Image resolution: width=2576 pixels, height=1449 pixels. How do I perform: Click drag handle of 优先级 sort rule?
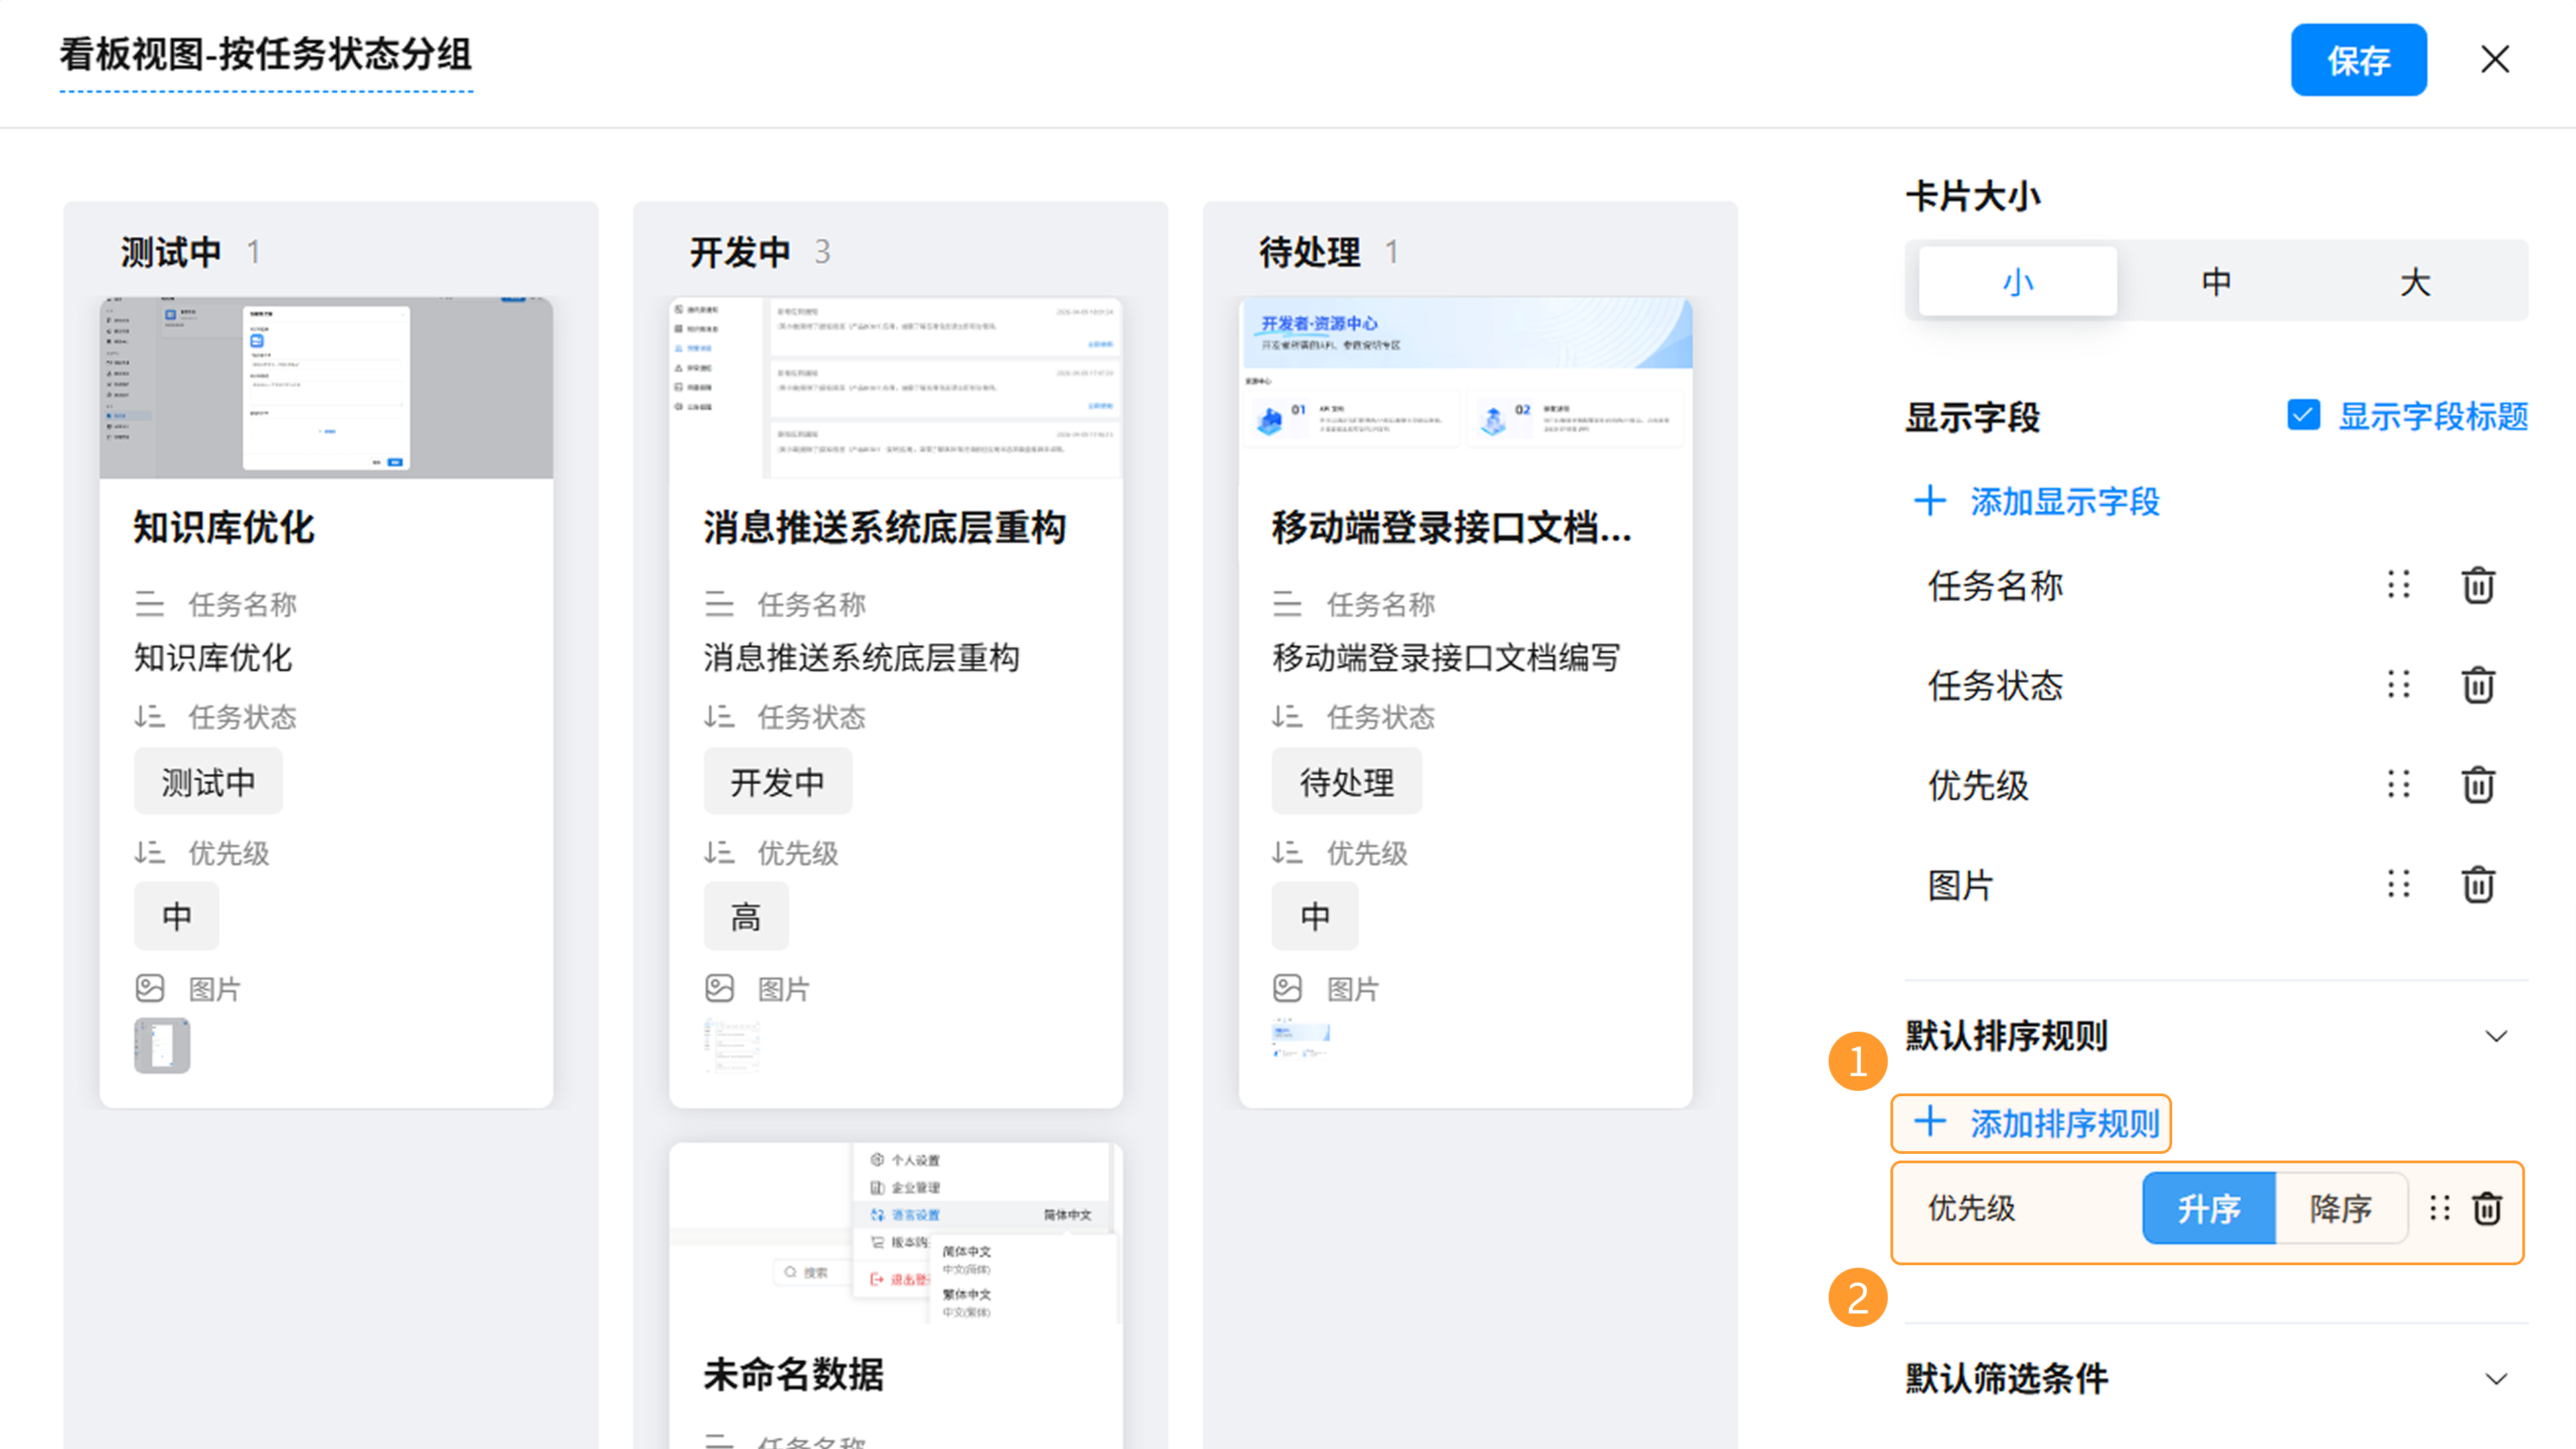[x=2439, y=1209]
